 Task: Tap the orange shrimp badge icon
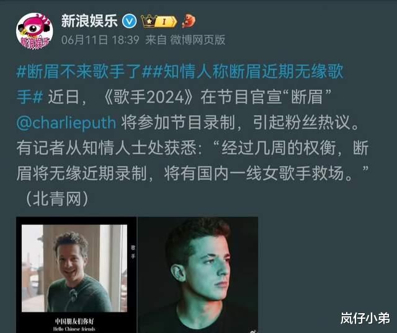pos(189,20)
